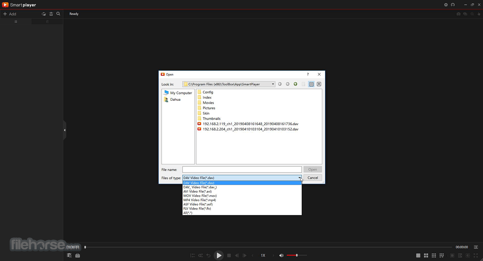Select the Config folder
Image resolution: width=483 pixels, height=261 pixels.
pyautogui.click(x=205, y=92)
